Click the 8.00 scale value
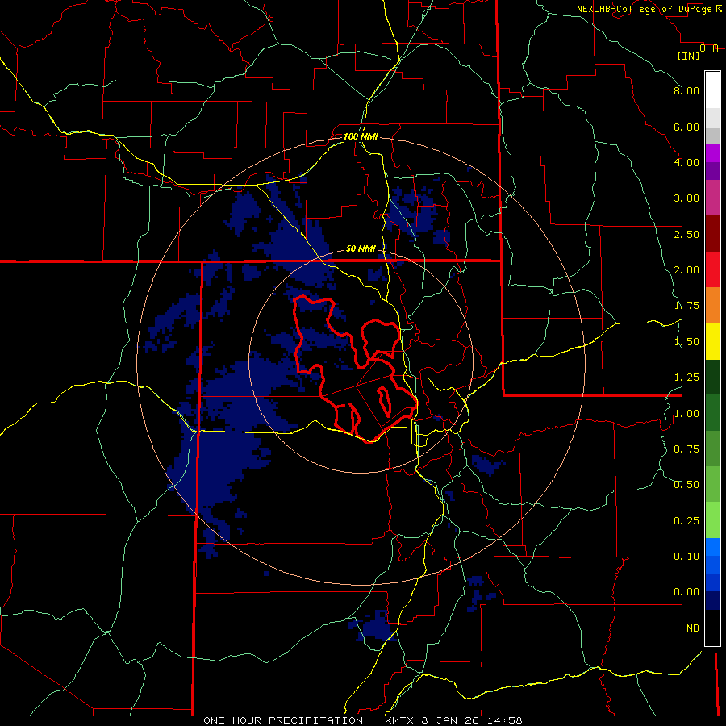 [x=686, y=90]
